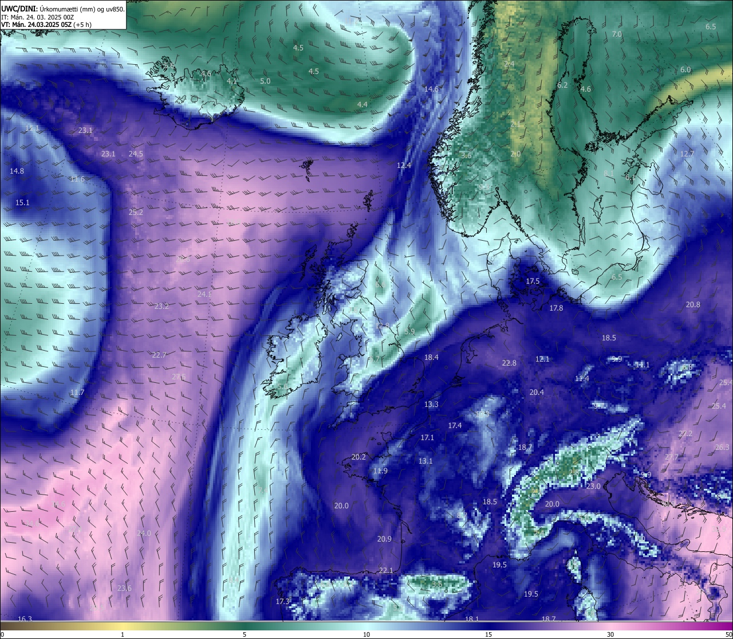Click the 17.1 value on the map
Screen dimensions: 733x639
click(x=427, y=437)
